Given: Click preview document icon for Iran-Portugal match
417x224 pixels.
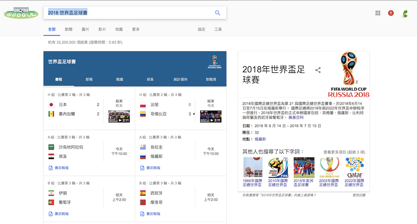Looking at the screenshot, I should [50, 214].
